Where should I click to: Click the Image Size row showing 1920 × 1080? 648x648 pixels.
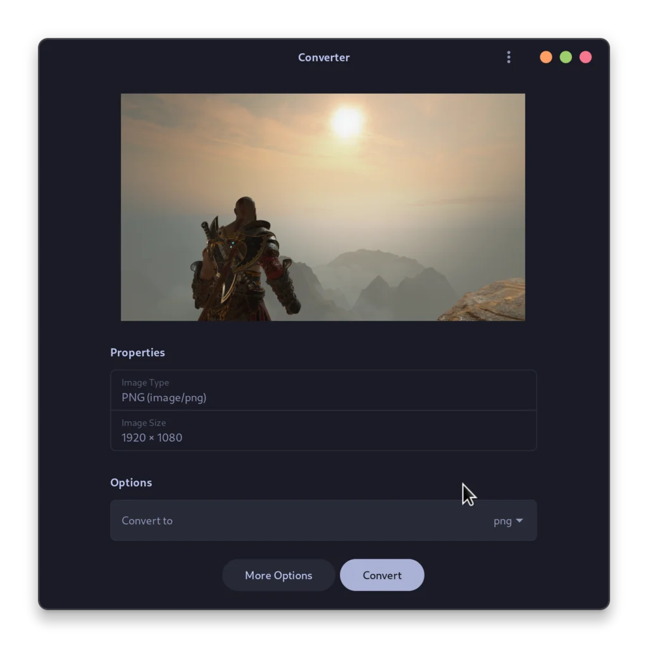[323, 431]
